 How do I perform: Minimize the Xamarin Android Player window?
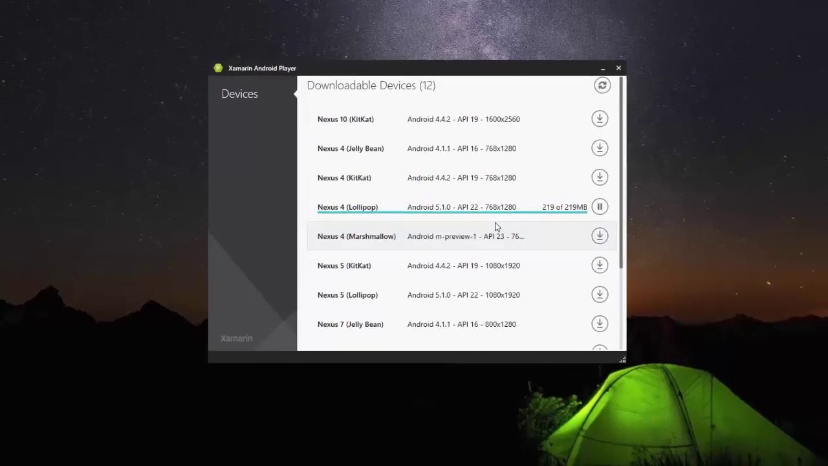pyautogui.click(x=603, y=68)
